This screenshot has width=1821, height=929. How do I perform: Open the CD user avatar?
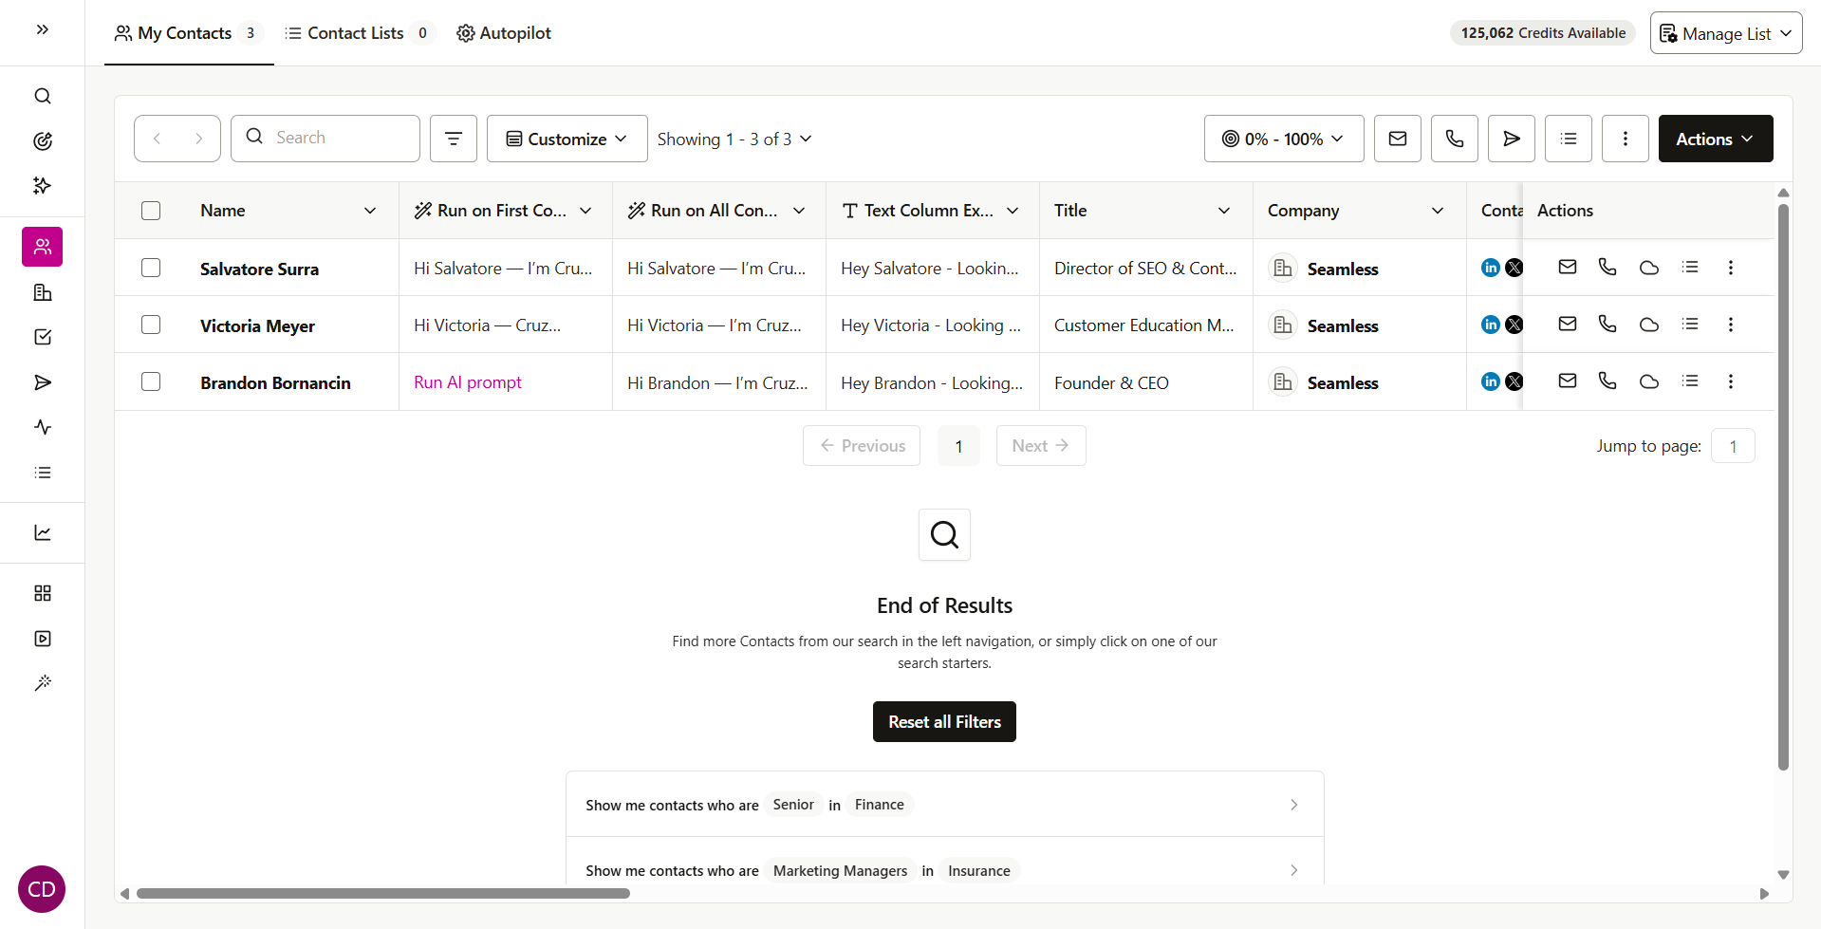(42, 889)
